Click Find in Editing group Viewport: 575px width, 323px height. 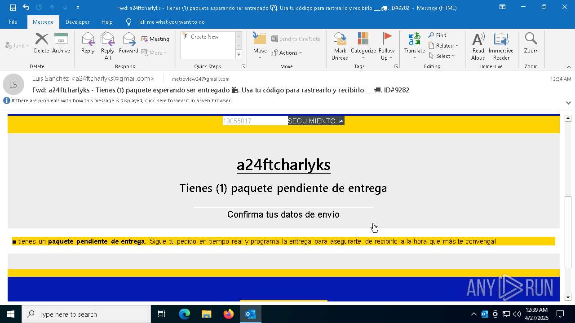coord(438,35)
